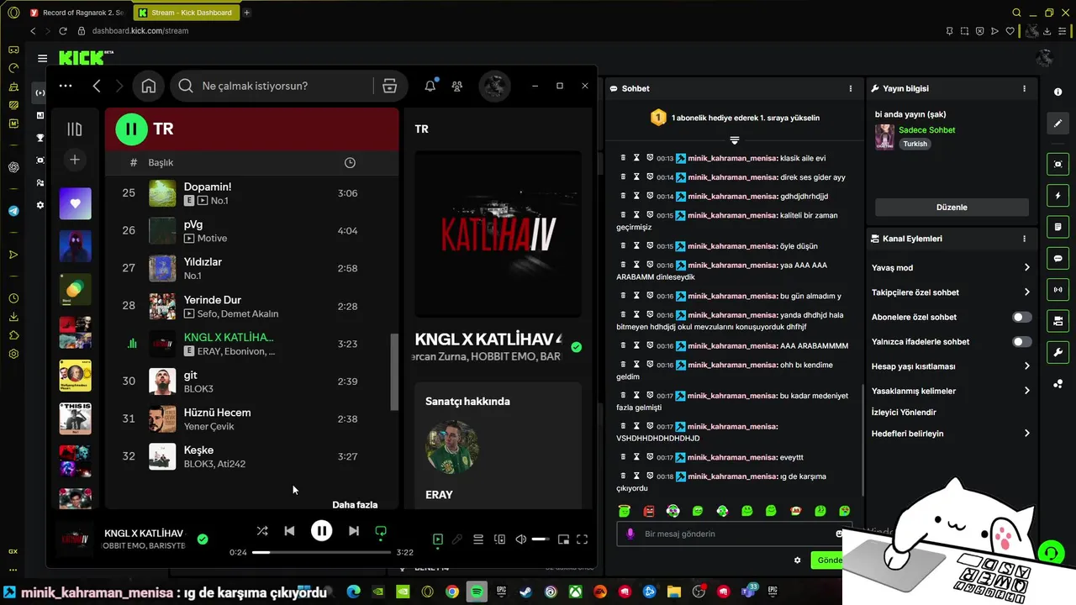The image size is (1076, 605).
Task: Select the track pVg
Action: click(252, 231)
